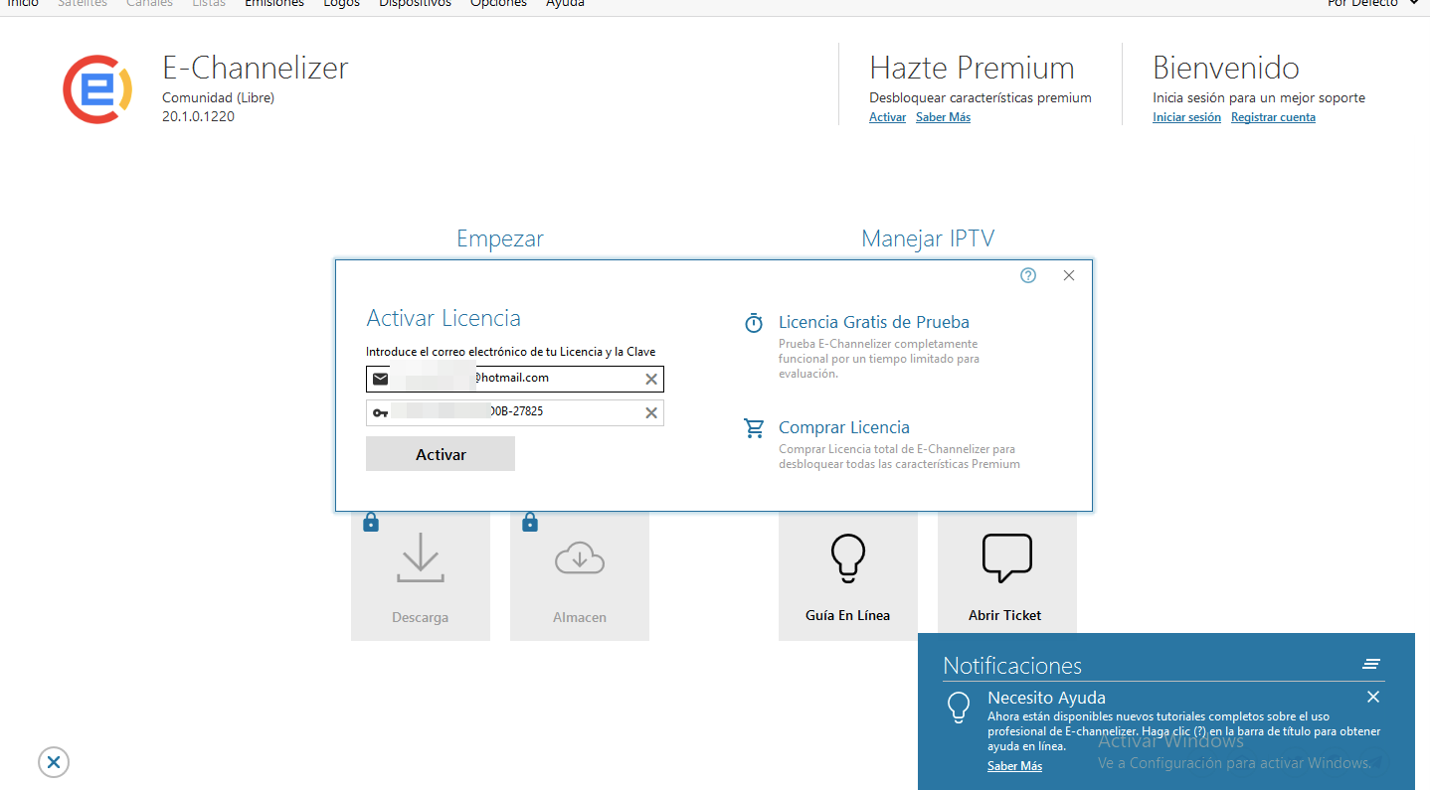Open the Emisiones menu

pyautogui.click(x=274, y=3)
